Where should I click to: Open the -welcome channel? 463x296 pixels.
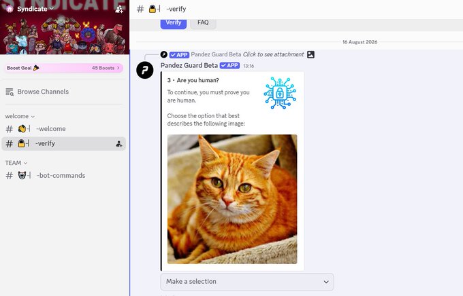coord(64,129)
